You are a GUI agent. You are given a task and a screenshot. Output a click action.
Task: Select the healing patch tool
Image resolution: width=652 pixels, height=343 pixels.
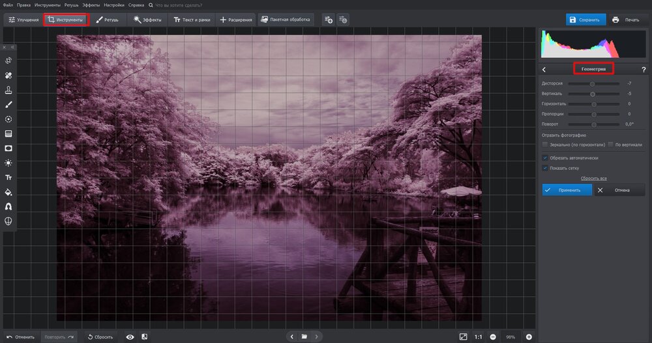pos(8,75)
